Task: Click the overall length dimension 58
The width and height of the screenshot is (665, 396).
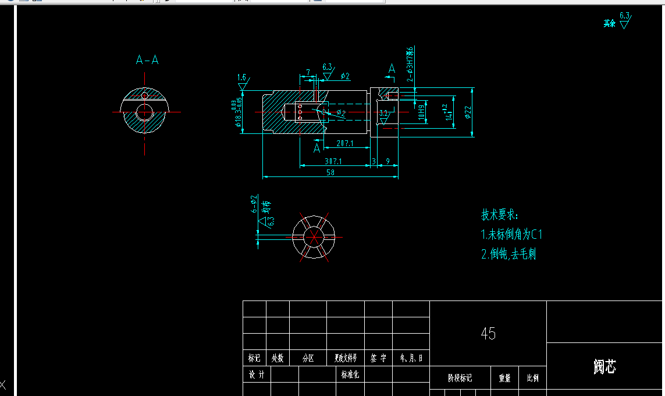Action: point(329,172)
